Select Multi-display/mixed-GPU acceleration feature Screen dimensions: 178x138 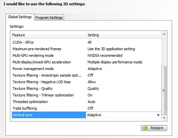coord(42,62)
